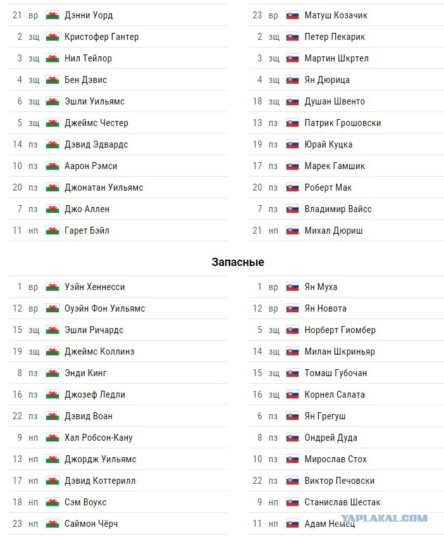Image resolution: width=444 pixels, height=537 pixels.
Task: Open player Матуш Козачик
Action: pos(336,15)
